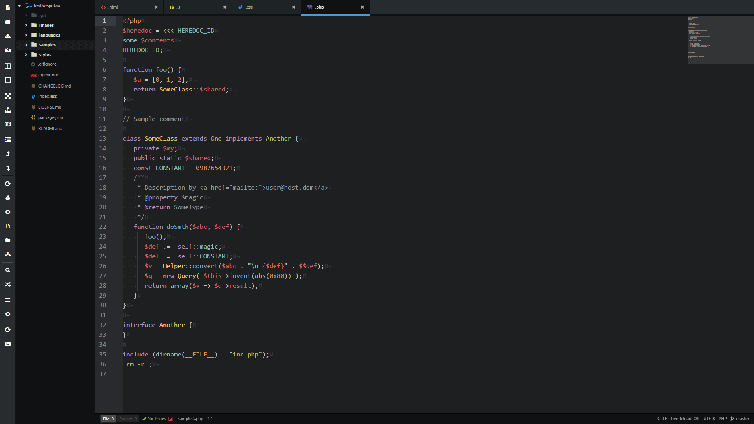Screen dimensions: 754x424
Task: Click the master git branch button
Action: pyautogui.click(x=739, y=419)
